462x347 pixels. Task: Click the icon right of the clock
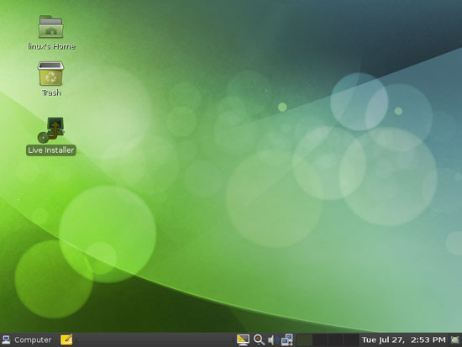[455, 340]
